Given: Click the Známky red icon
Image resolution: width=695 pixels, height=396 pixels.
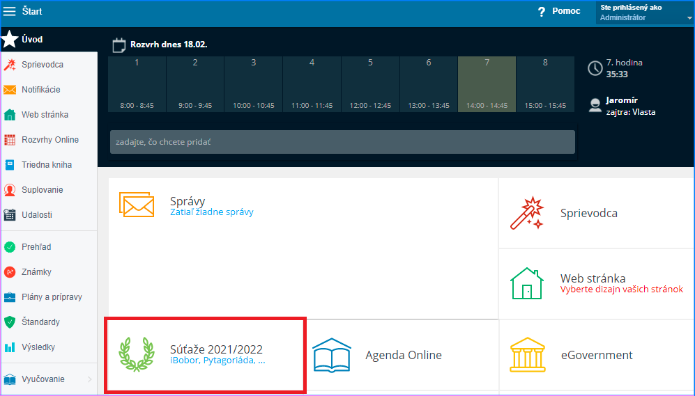Looking at the screenshot, I should coord(10,272).
